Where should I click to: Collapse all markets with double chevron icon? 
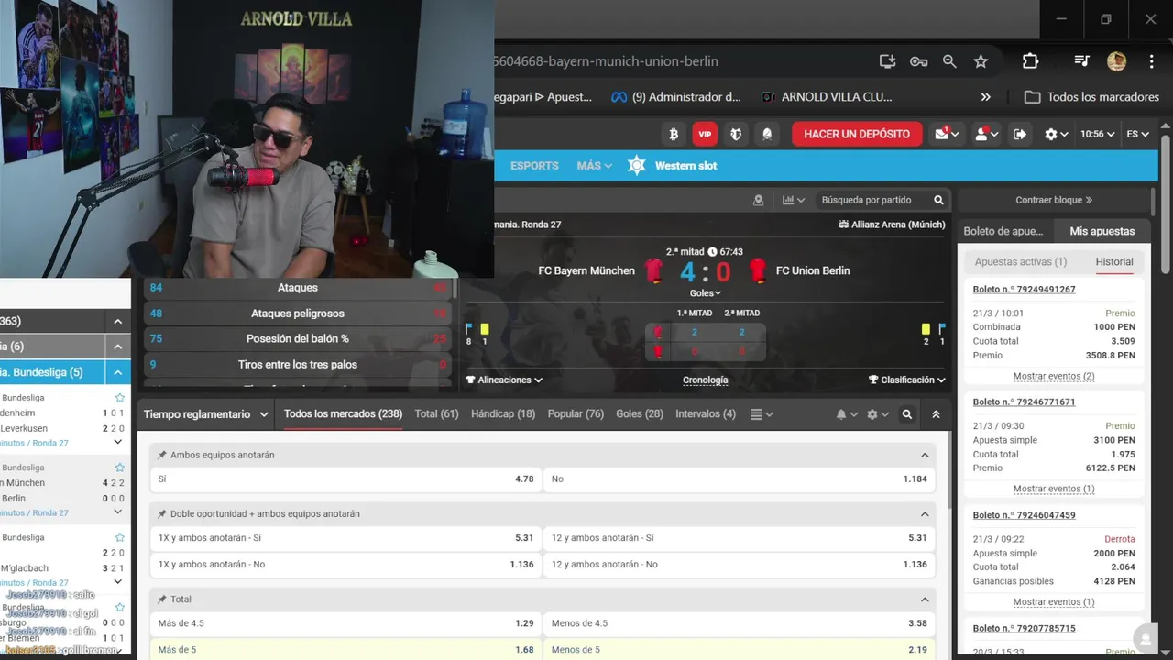(x=936, y=414)
